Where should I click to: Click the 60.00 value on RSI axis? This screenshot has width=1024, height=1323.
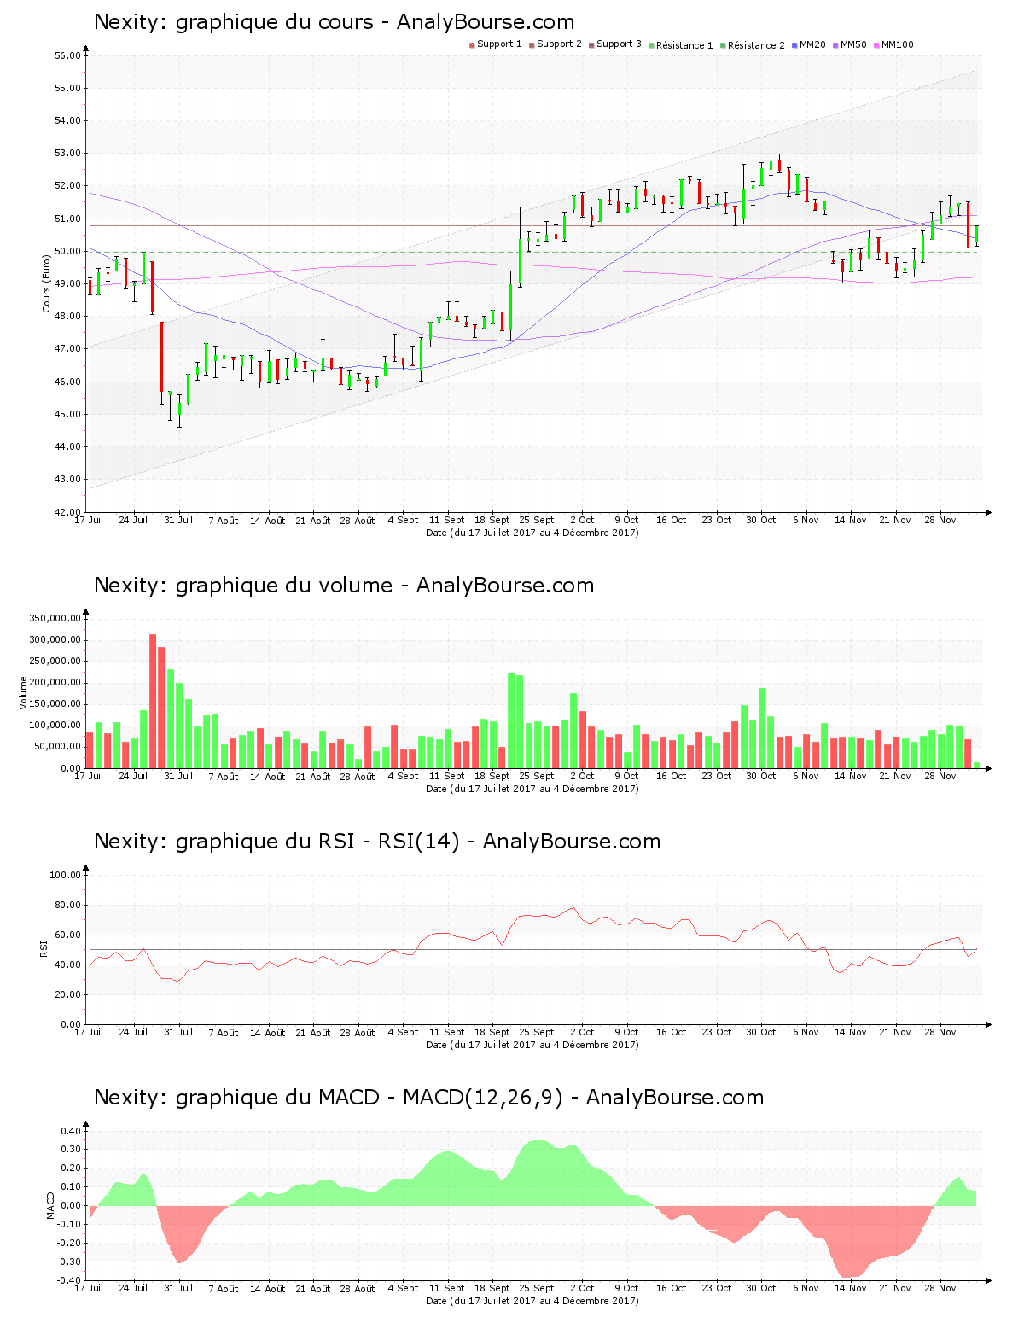click(x=67, y=935)
